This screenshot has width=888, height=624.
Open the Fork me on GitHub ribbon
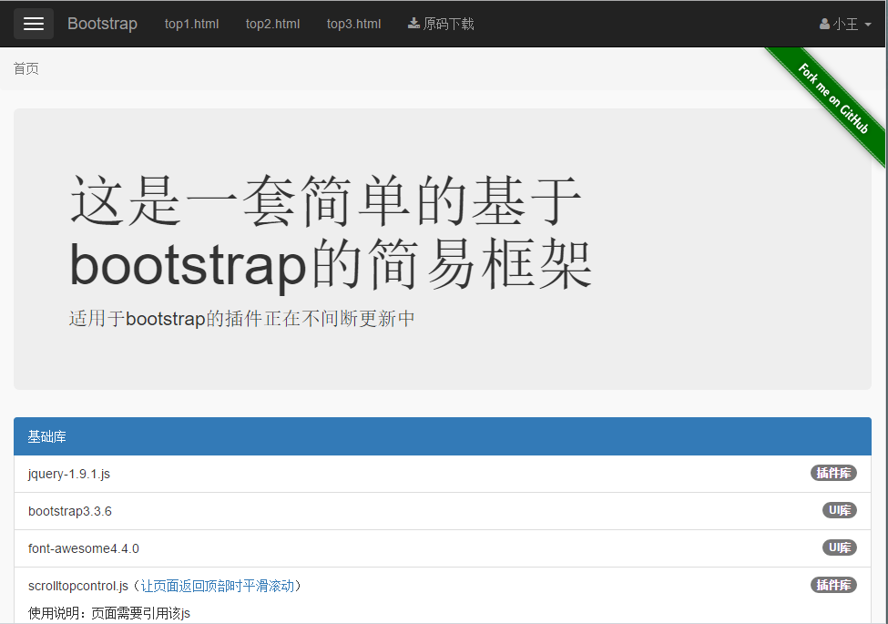832,99
